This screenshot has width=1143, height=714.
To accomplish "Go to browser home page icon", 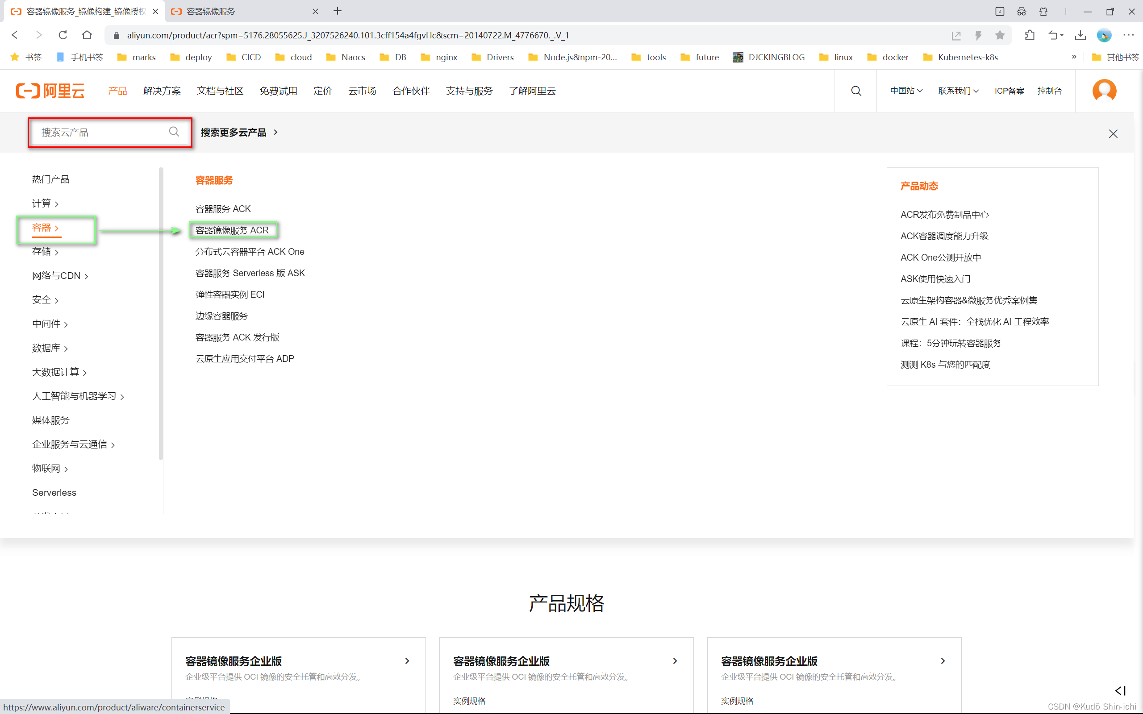I will (87, 35).
